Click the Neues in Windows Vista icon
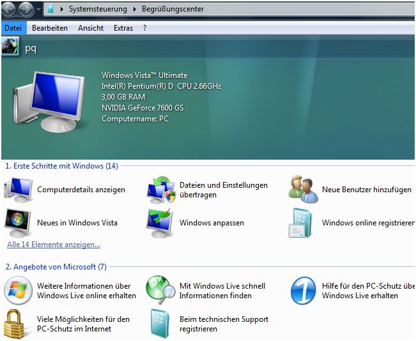The image size is (416, 341). click(17, 223)
